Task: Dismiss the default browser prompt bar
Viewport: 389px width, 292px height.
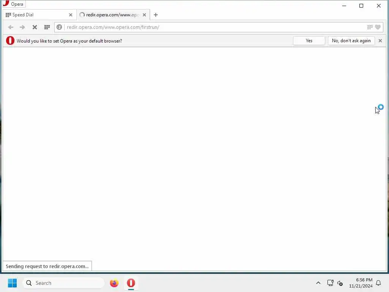Action: coord(380,41)
